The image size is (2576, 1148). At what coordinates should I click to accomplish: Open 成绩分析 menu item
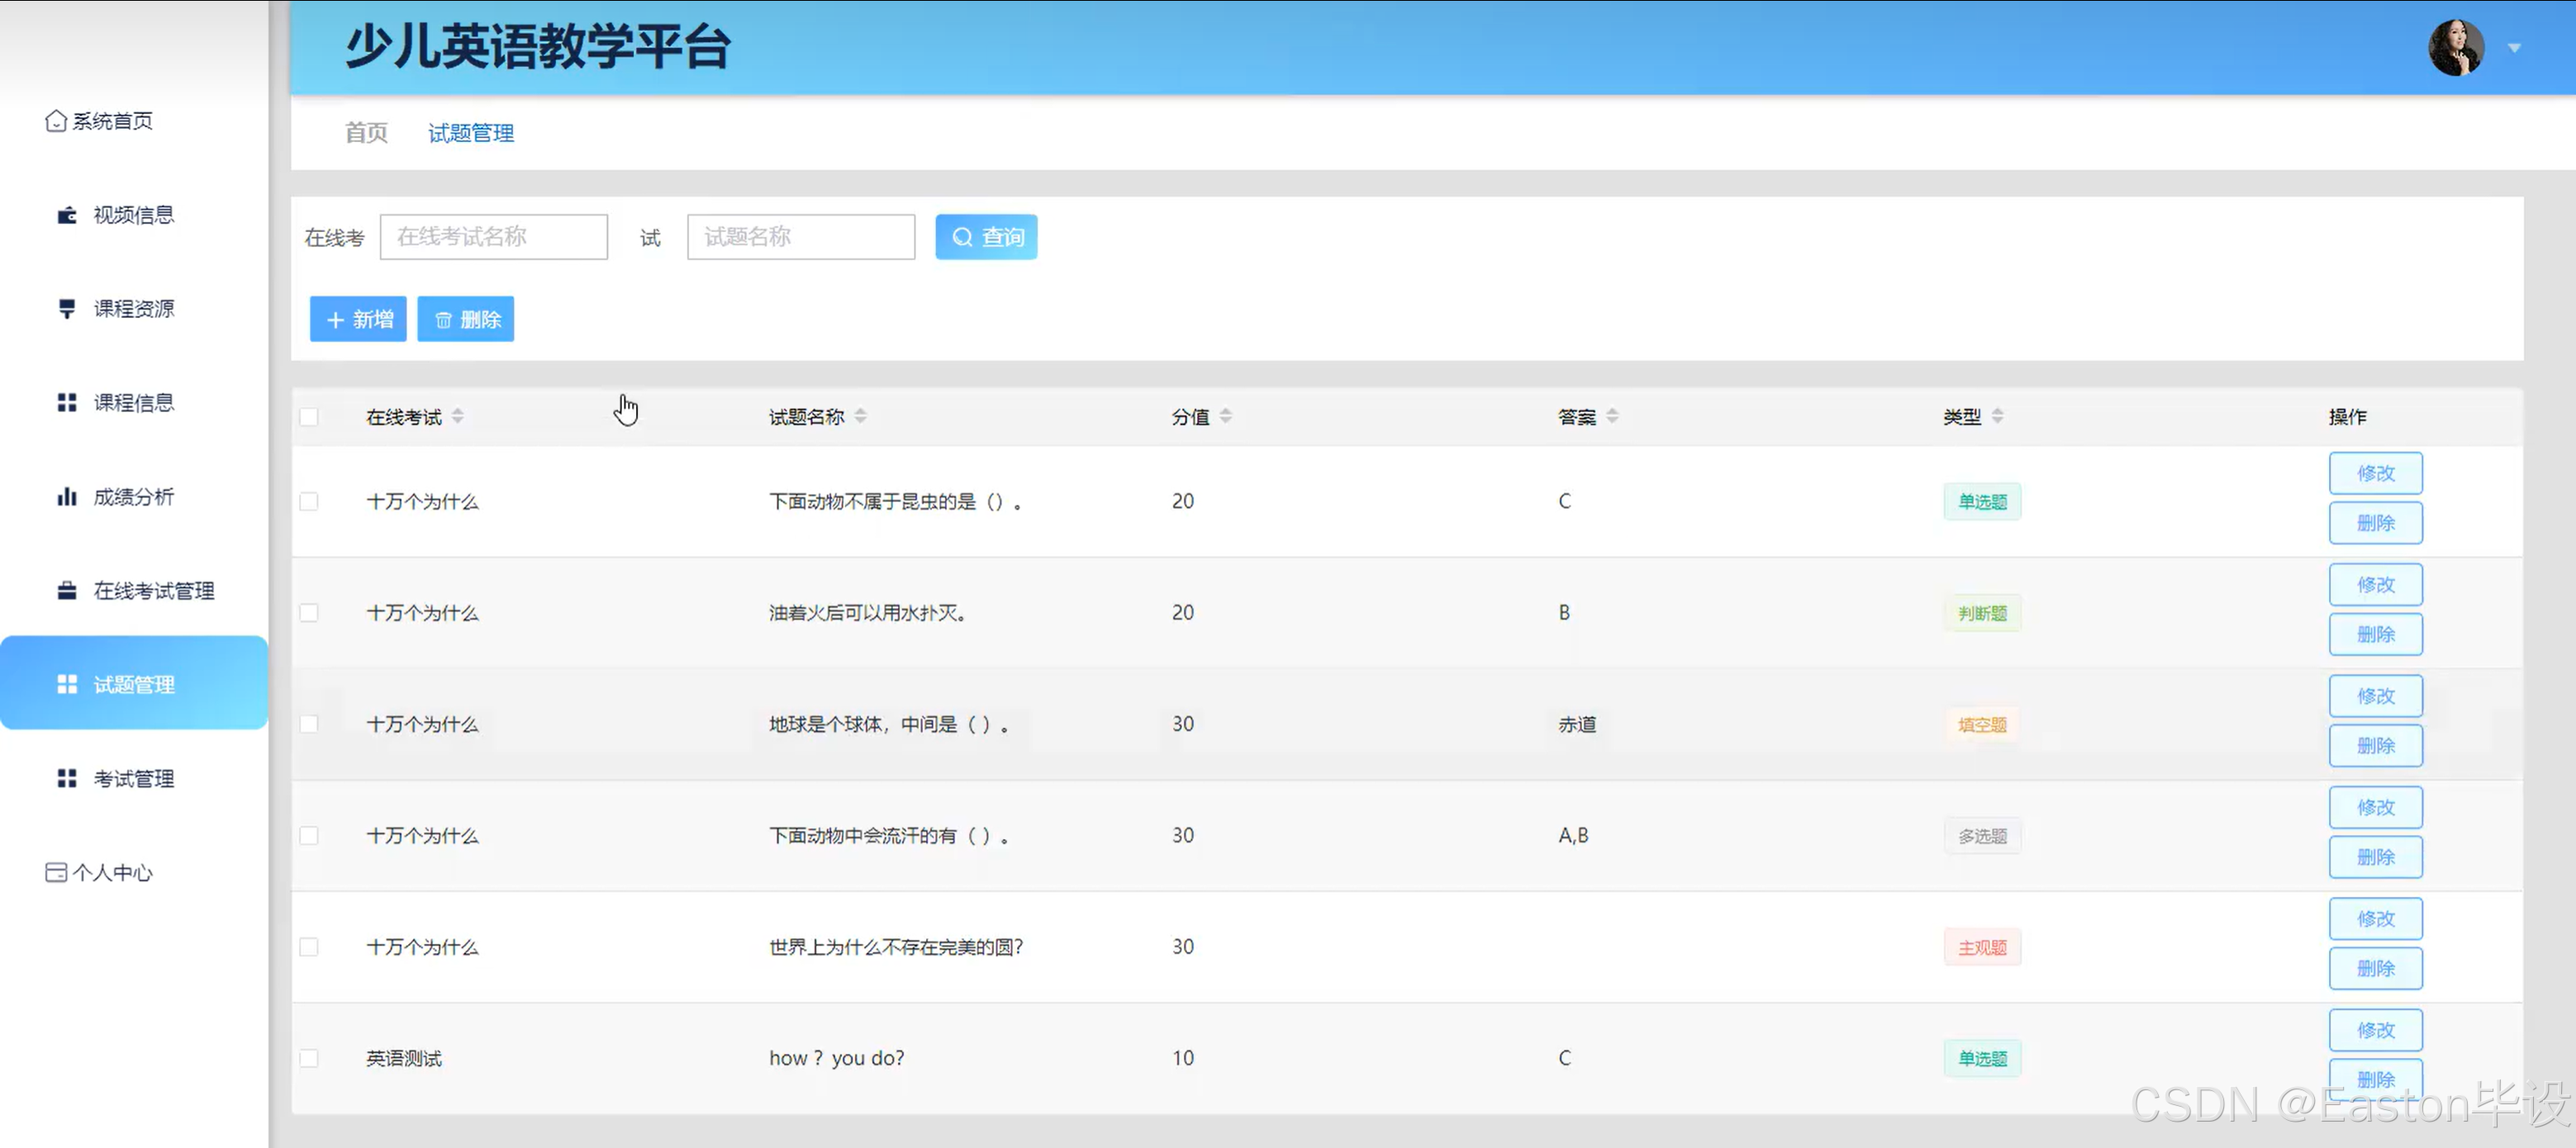pos(134,497)
